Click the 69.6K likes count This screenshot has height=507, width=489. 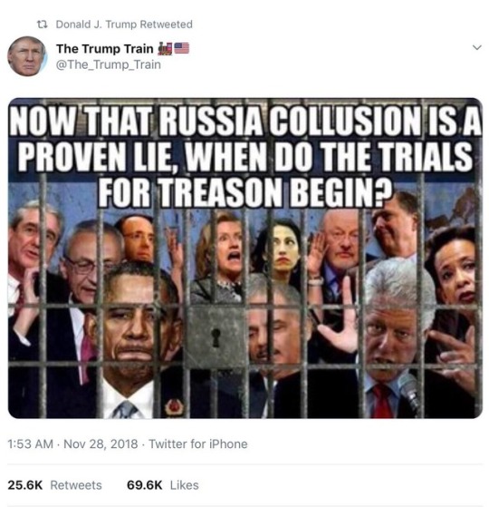pyautogui.click(x=145, y=485)
